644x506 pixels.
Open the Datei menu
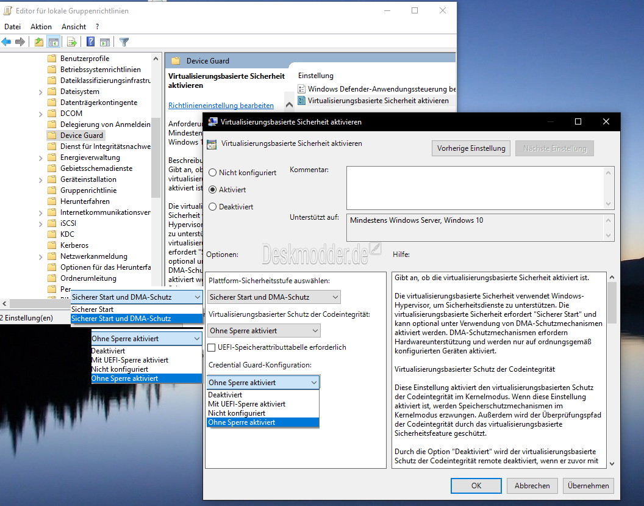pos(12,27)
